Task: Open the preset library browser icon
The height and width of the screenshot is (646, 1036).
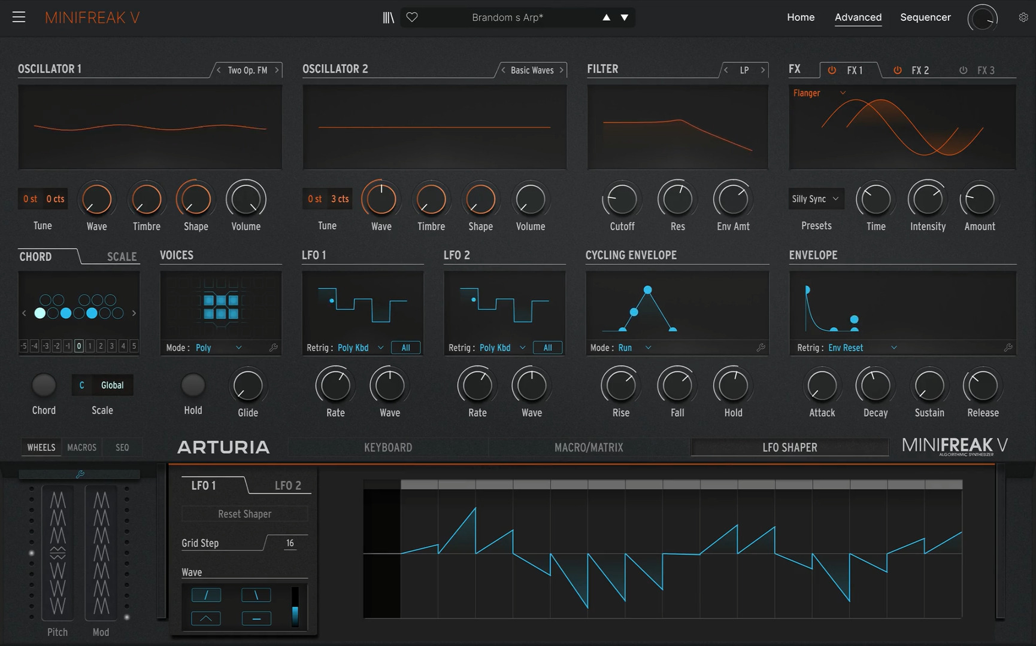Action: click(x=389, y=17)
